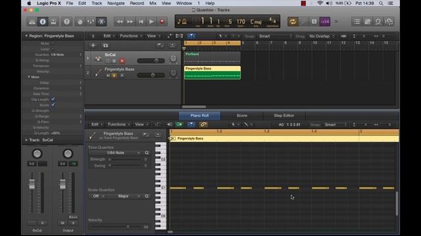Click the Rewind transport button
Viewport: 421px width, 236px height.
(120, 22)
